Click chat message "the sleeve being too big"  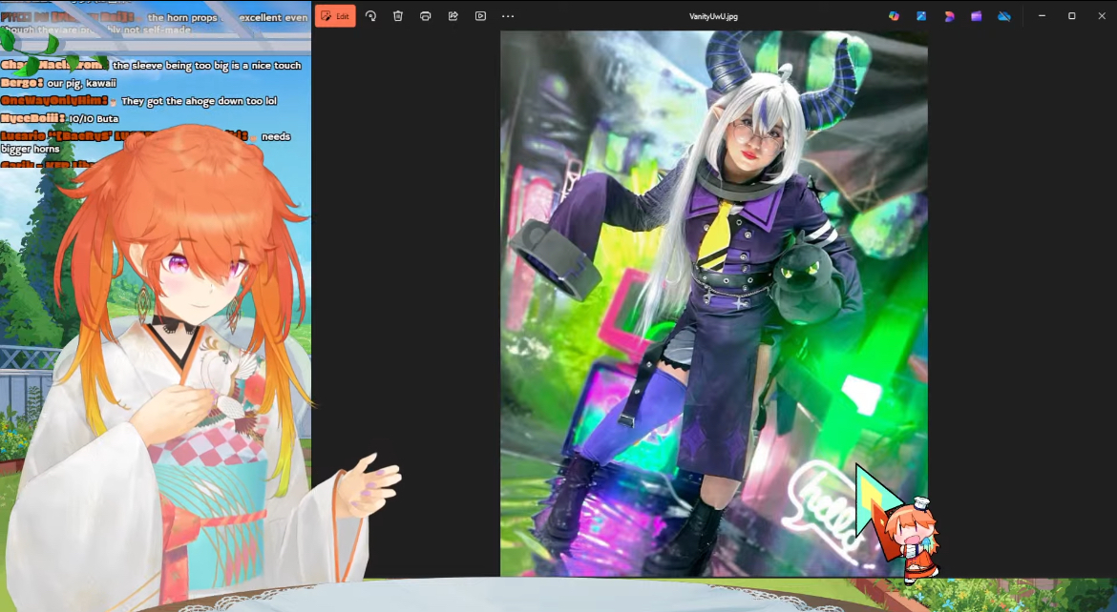click(206, 66)
